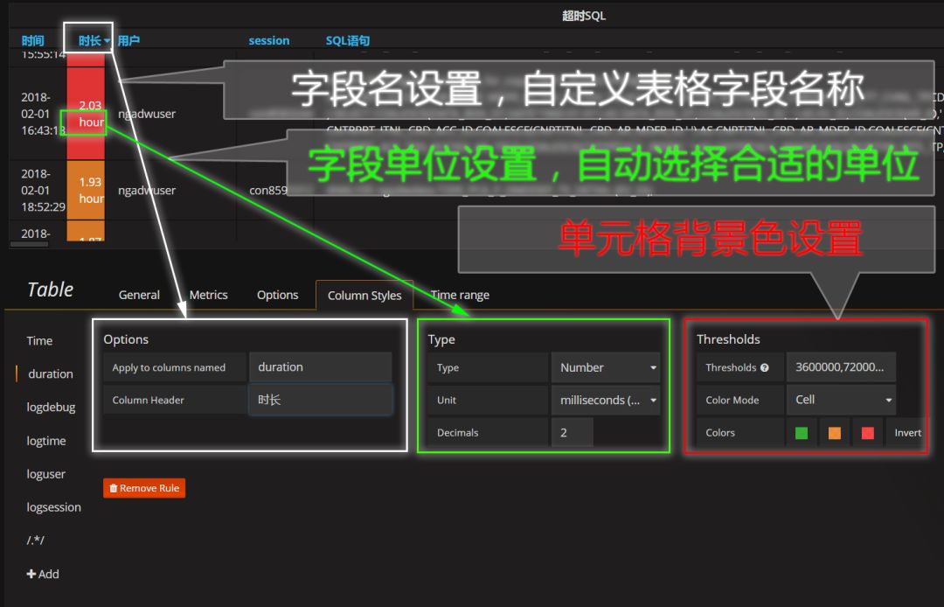The image size is (944, 607).
Task: Select the logsession column style rule
Action: click(53, 507)
